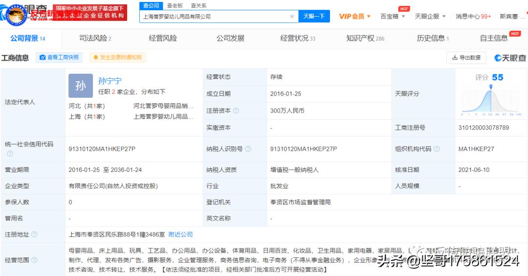The height and width of the screenshot is (276, 528).
Task: Click the 组织机构代码 value MA1HKEP27
Action: pos(476,149)
